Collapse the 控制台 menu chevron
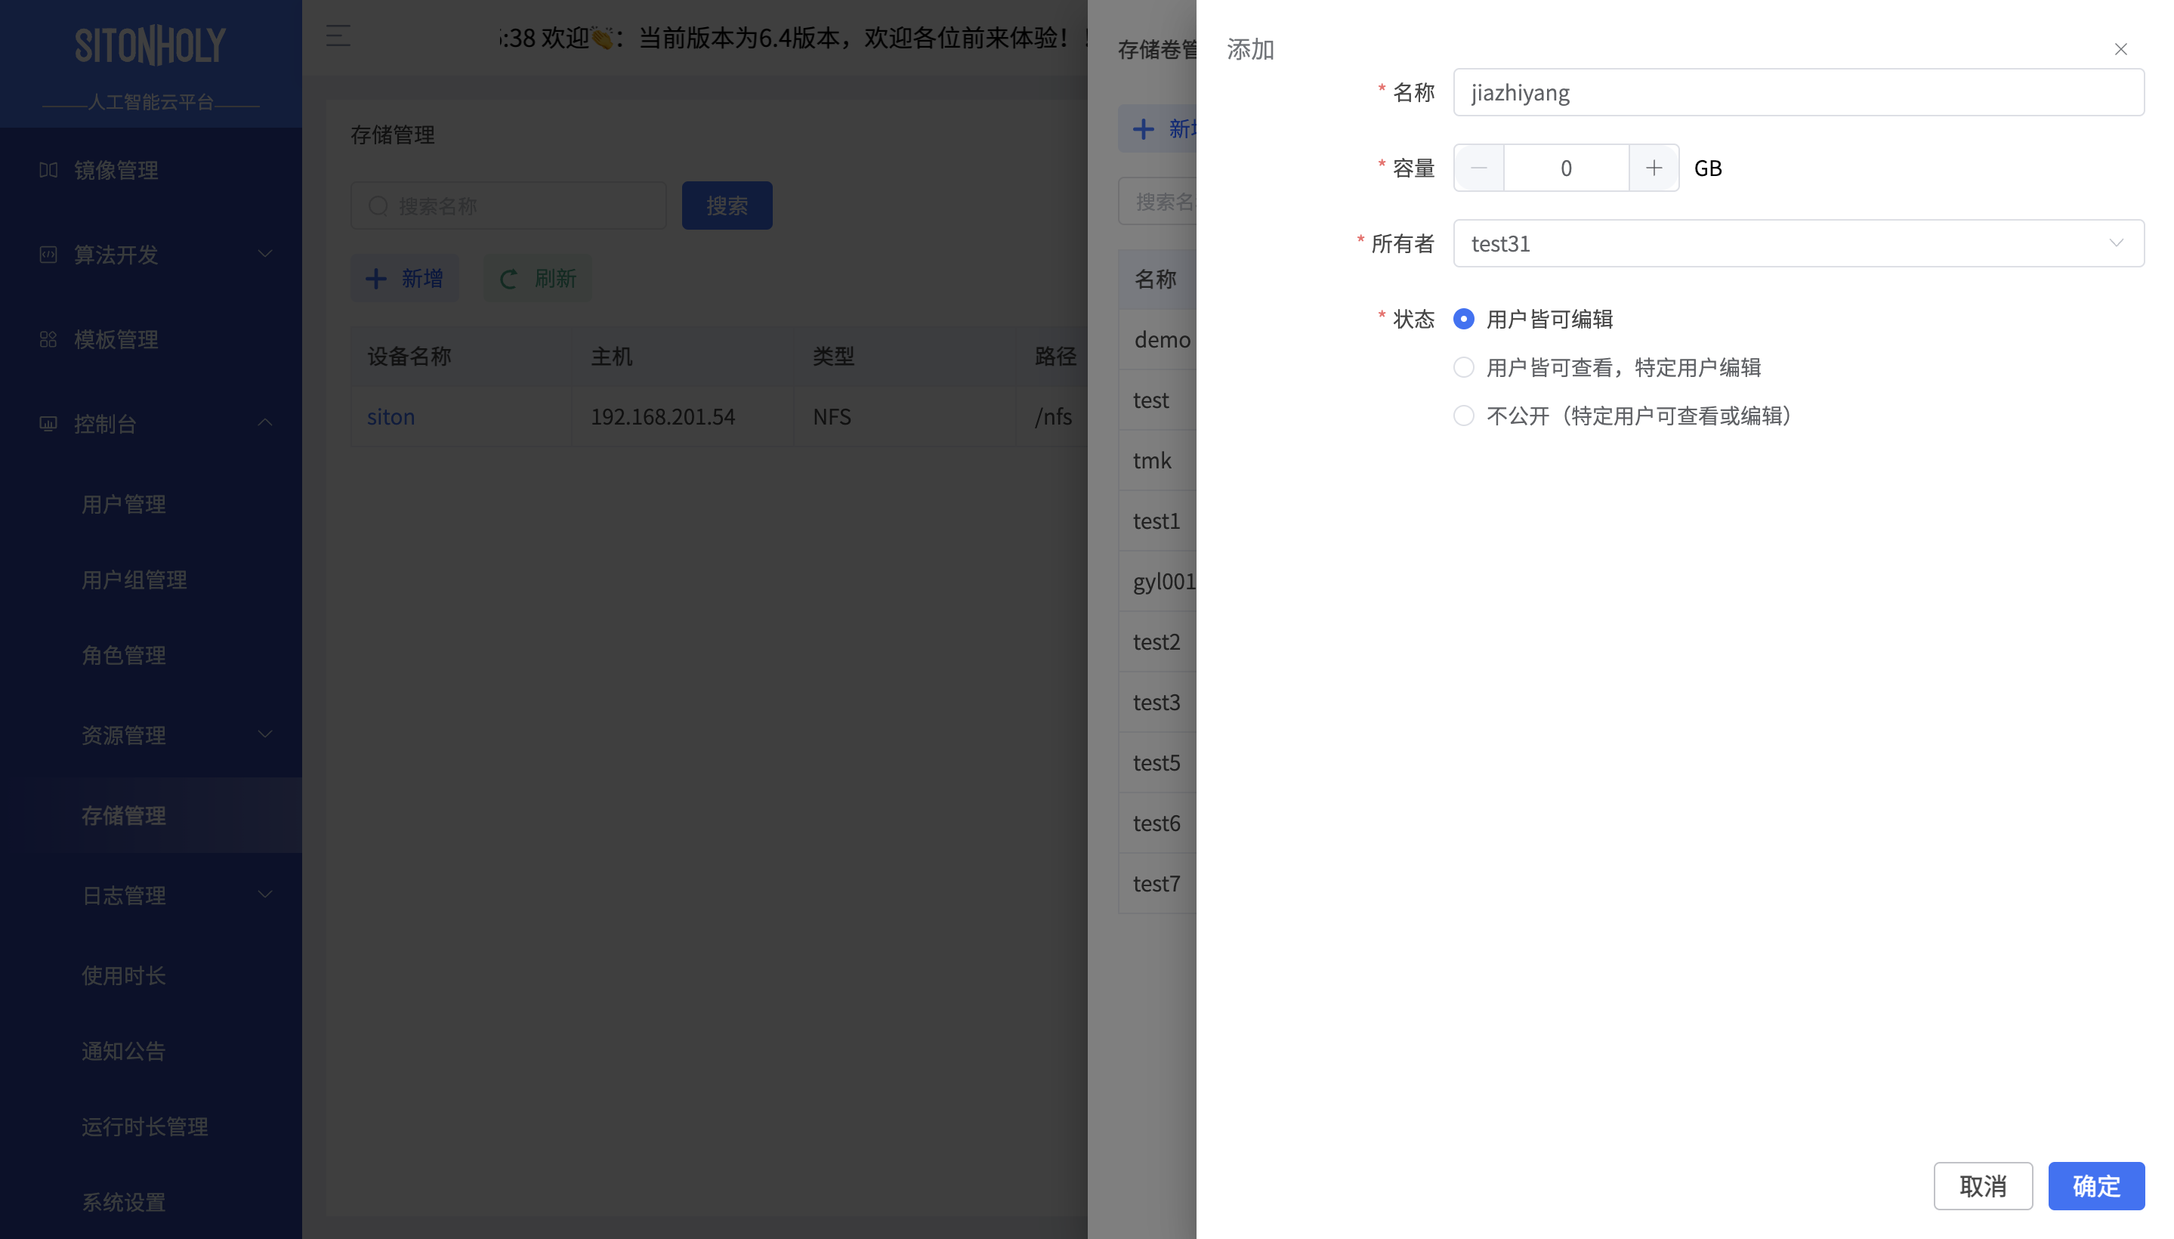This screenshot has width=2174, height=1239. pos(264,423)
